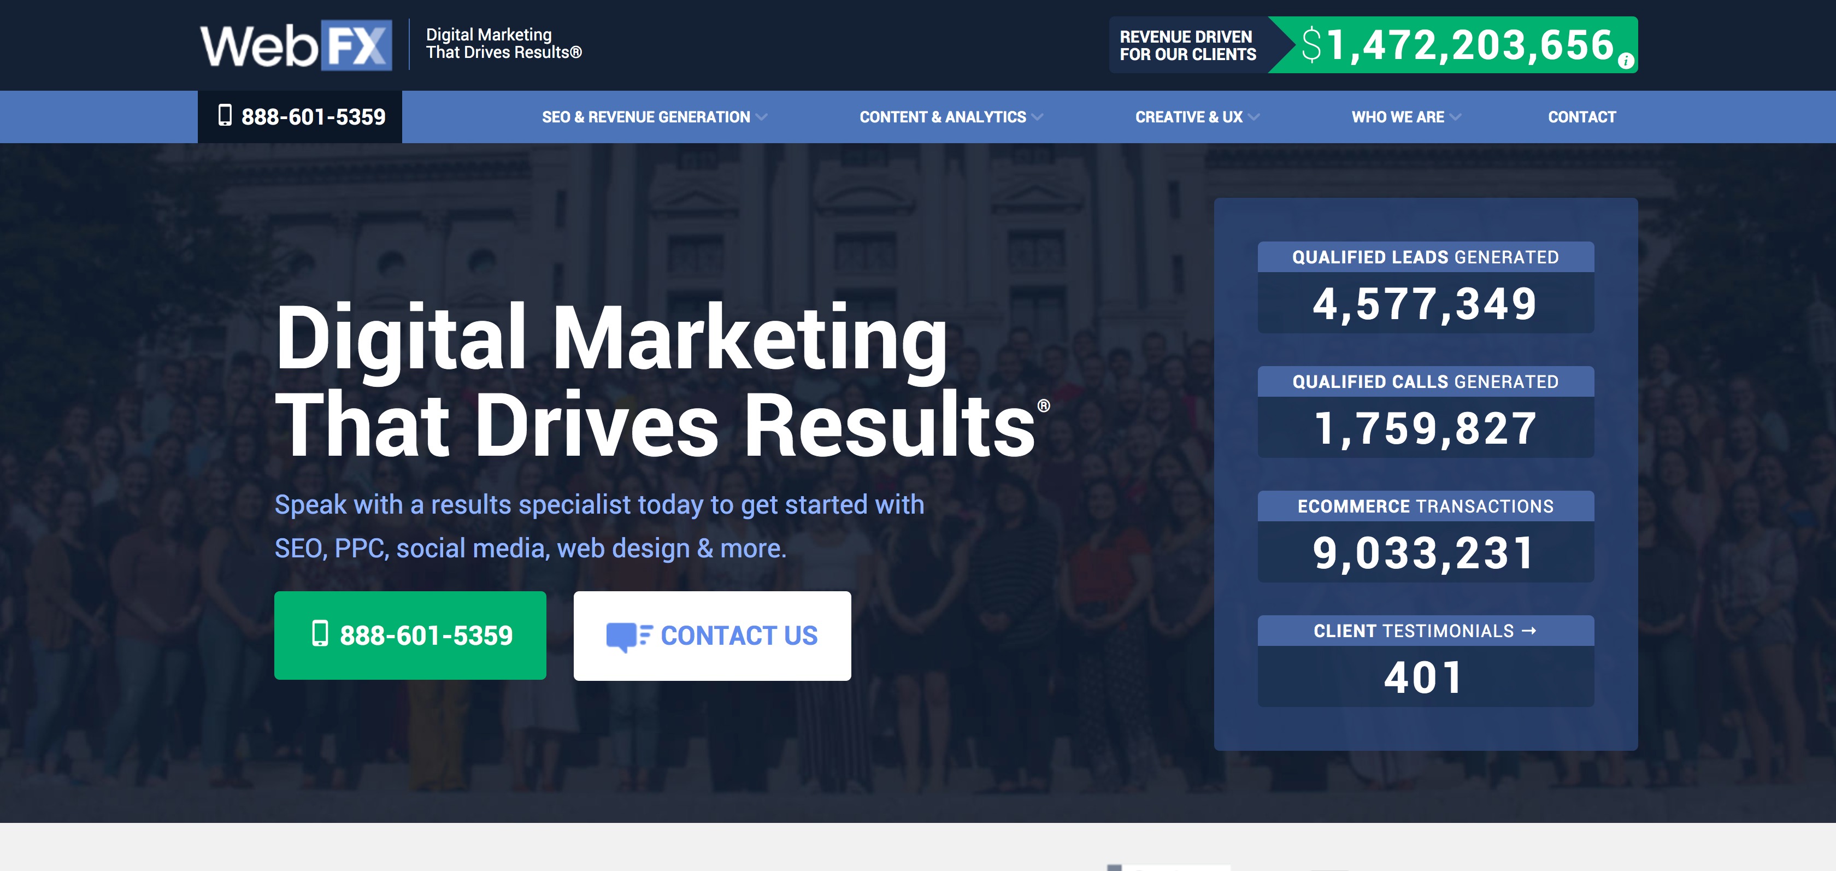The height and width of the screenshot is (871, 1836).
Task: Click the WebFX logo
Action: click(296, 45)
